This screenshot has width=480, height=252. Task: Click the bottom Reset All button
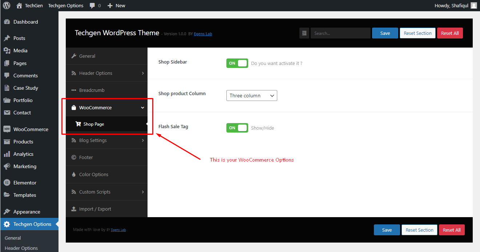(x=452, y=230)
